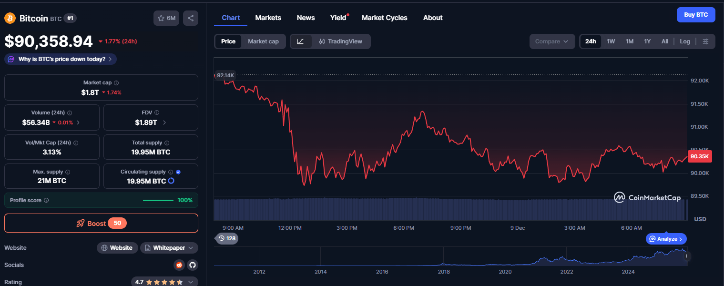Viewport: 724px width, 286px height.
Task: Click the Analyze button
Action: tap(666, 239)
